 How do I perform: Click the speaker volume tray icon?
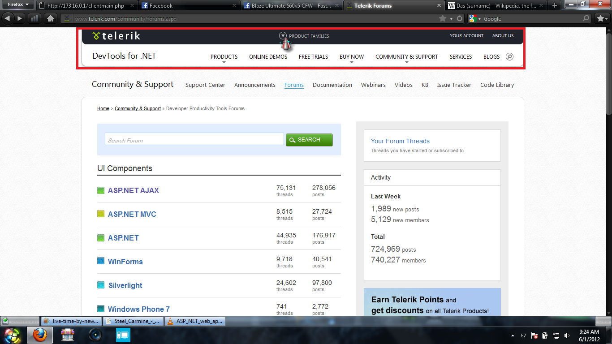point(567,335)
